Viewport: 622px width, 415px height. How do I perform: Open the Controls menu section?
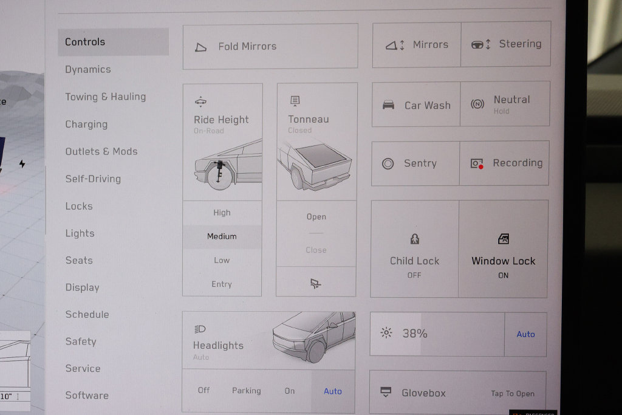pyautogui.click(x=114, y=42)
